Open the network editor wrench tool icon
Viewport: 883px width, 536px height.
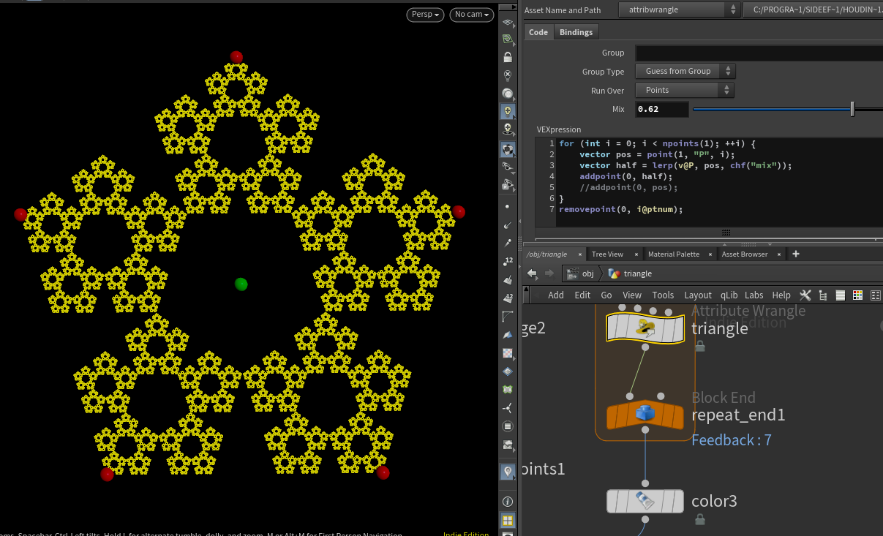pos(805,295)
